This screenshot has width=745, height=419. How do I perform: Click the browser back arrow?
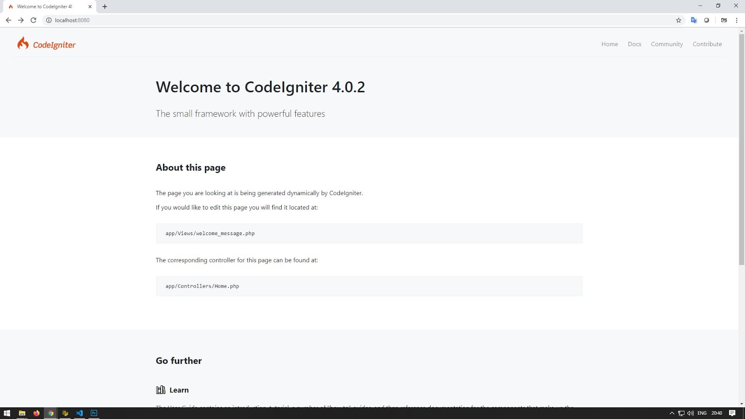point(8,20)
